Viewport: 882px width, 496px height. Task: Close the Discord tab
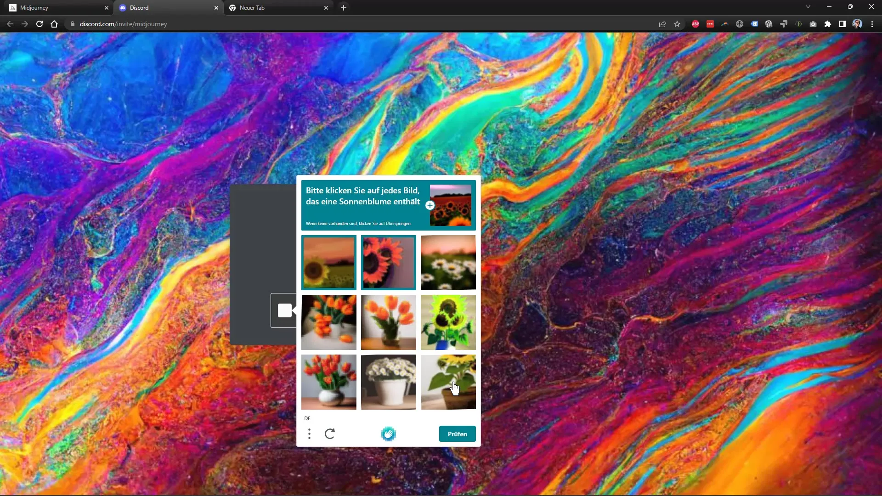[216, 8]
